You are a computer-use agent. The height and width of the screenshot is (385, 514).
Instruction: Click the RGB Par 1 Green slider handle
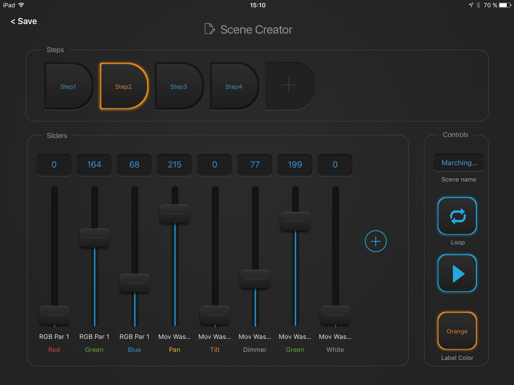point(94,238)
